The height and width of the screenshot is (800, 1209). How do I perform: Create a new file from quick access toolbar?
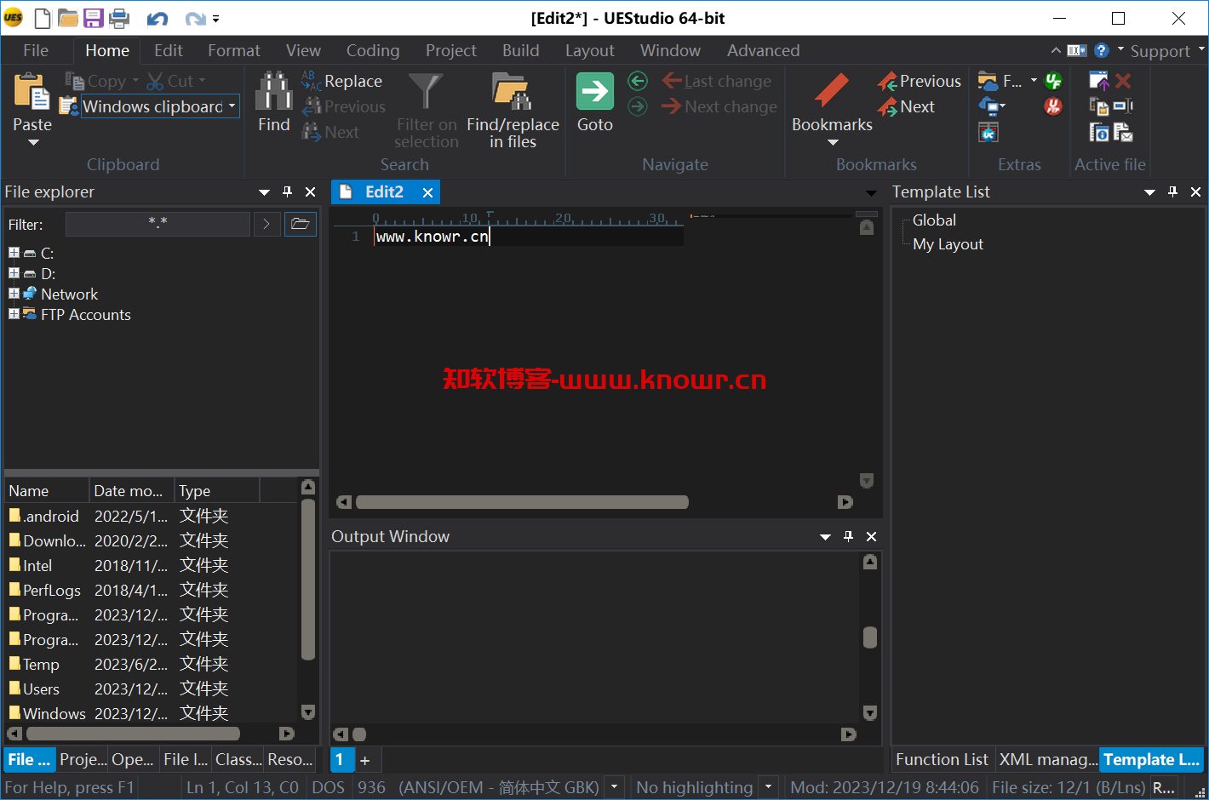point(42,18)
